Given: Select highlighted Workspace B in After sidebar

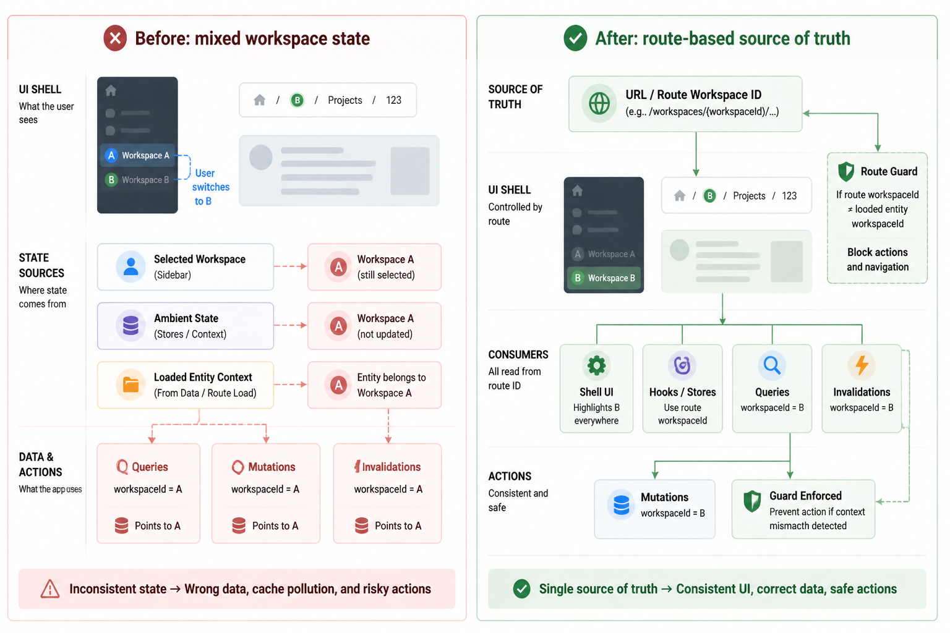Looking at the screenshot, I should click(604, 278).
